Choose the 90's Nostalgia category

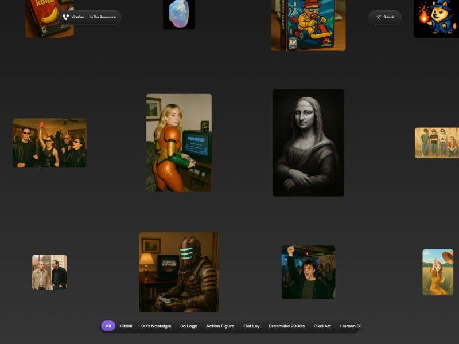[156, 326]
